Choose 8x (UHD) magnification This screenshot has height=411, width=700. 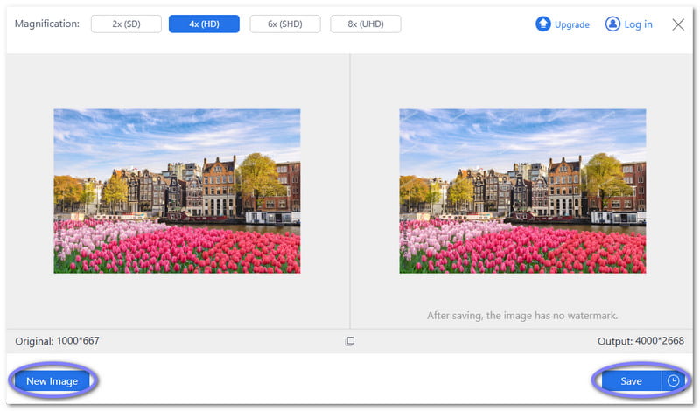click(366, 24)
